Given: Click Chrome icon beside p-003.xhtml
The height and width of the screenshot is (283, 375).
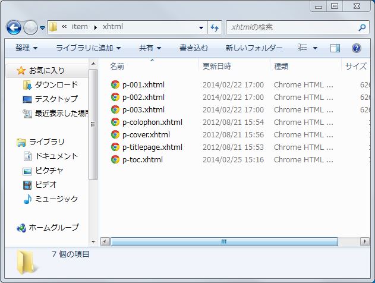Looking at the screenshot, I should pos(115,109).
